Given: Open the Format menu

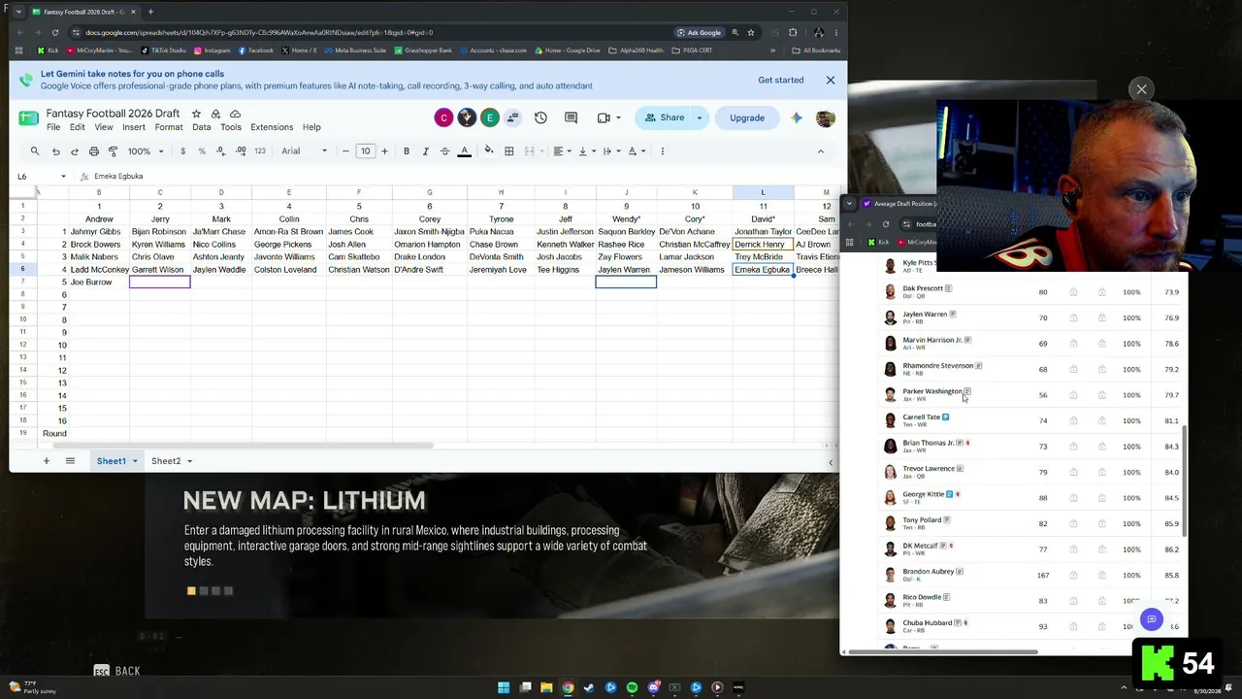Looking at the screenshot, I should tap(169, 127).
